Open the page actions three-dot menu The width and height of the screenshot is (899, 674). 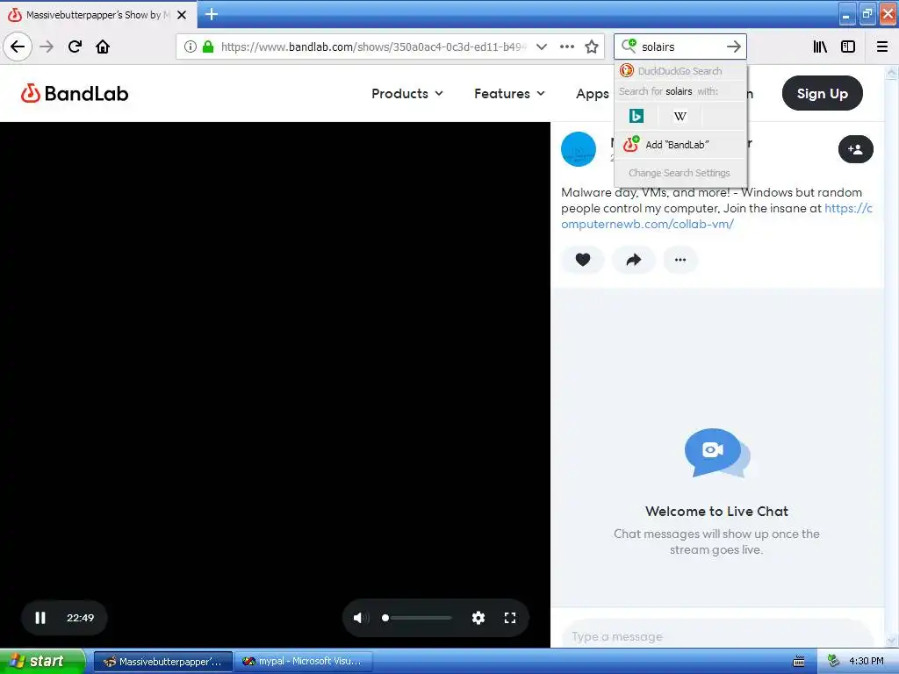point(566,47)
